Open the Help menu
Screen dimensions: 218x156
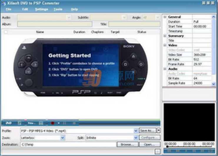tap(74, 9)
